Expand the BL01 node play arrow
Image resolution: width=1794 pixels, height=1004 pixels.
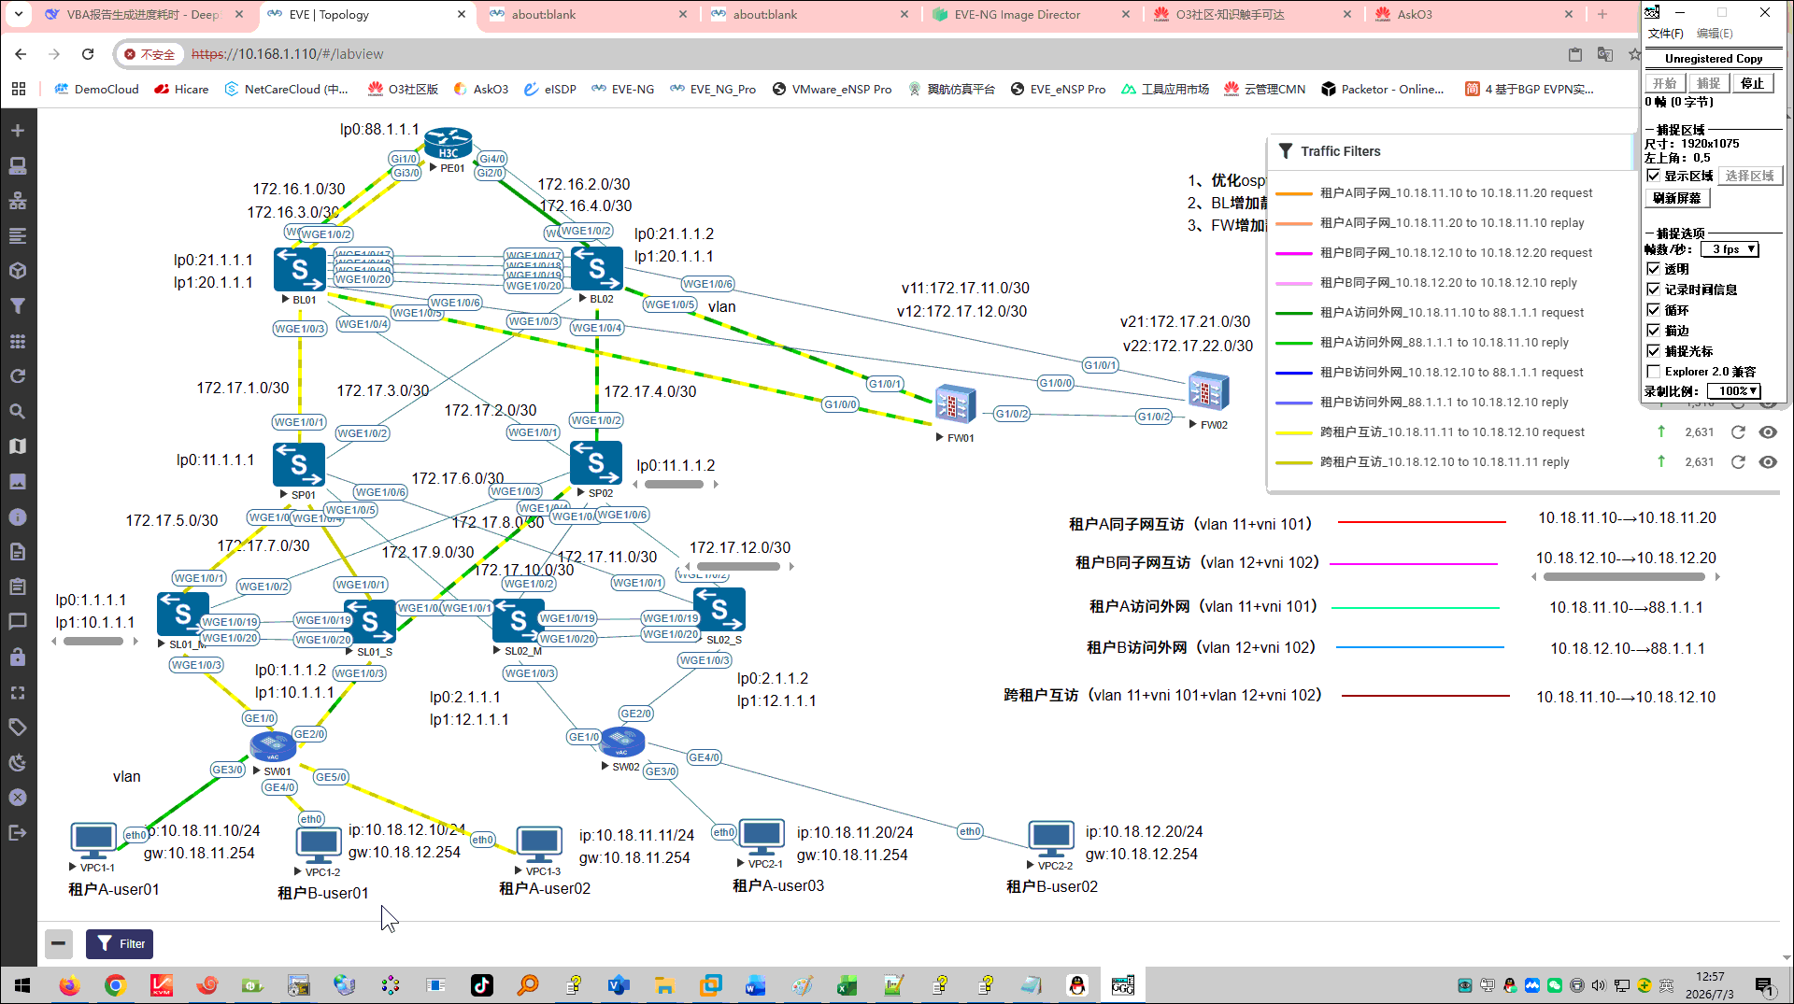pos(286,300)
